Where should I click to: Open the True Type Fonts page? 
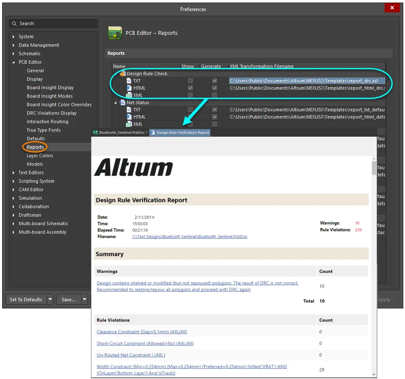pyautogui.click(x=44, y=130)
